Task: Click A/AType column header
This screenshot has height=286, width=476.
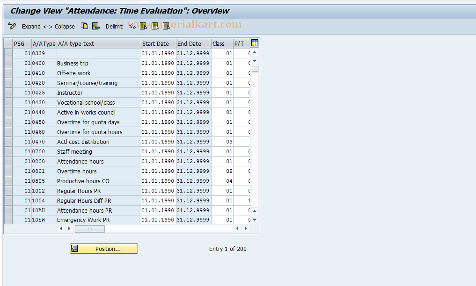Action: pyautogui.click(x=44, y=43)
